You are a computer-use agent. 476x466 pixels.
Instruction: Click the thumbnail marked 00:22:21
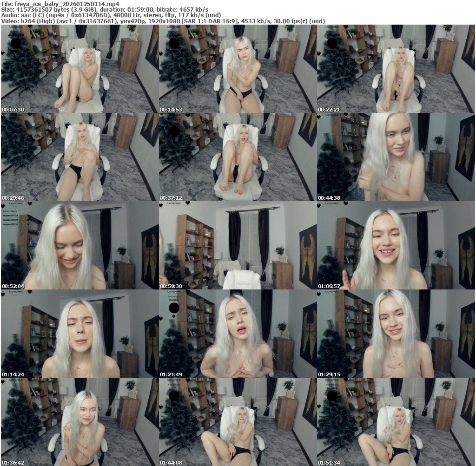pyautogui.click(x=396, y=69)
